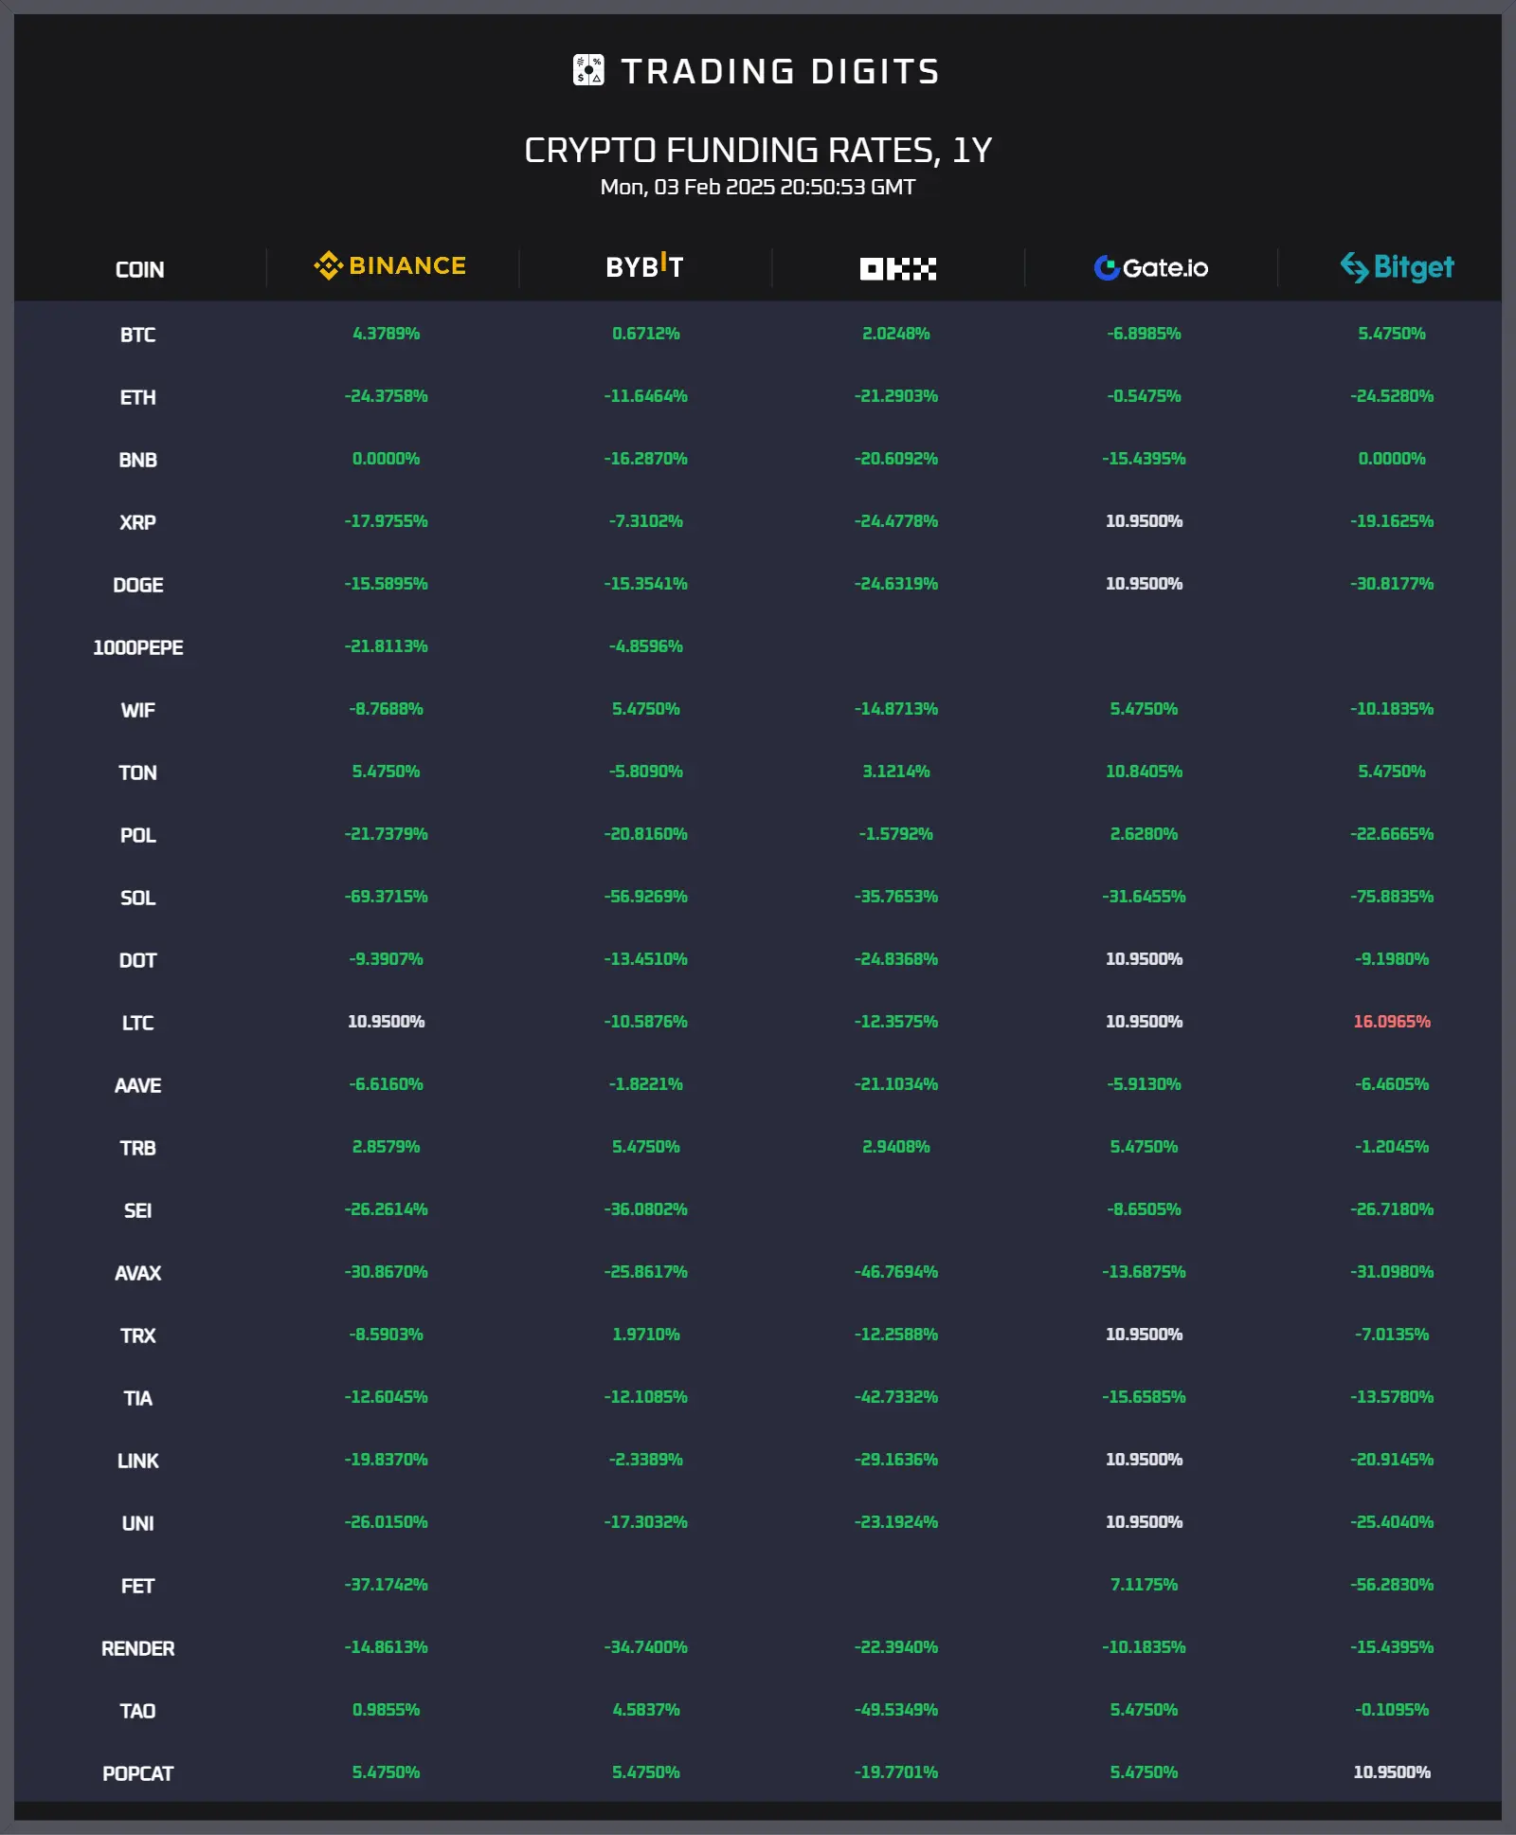The image size is (1516, 1835).
Task: Click the Gate.io exchange logo header
Action: (1151, 268)
